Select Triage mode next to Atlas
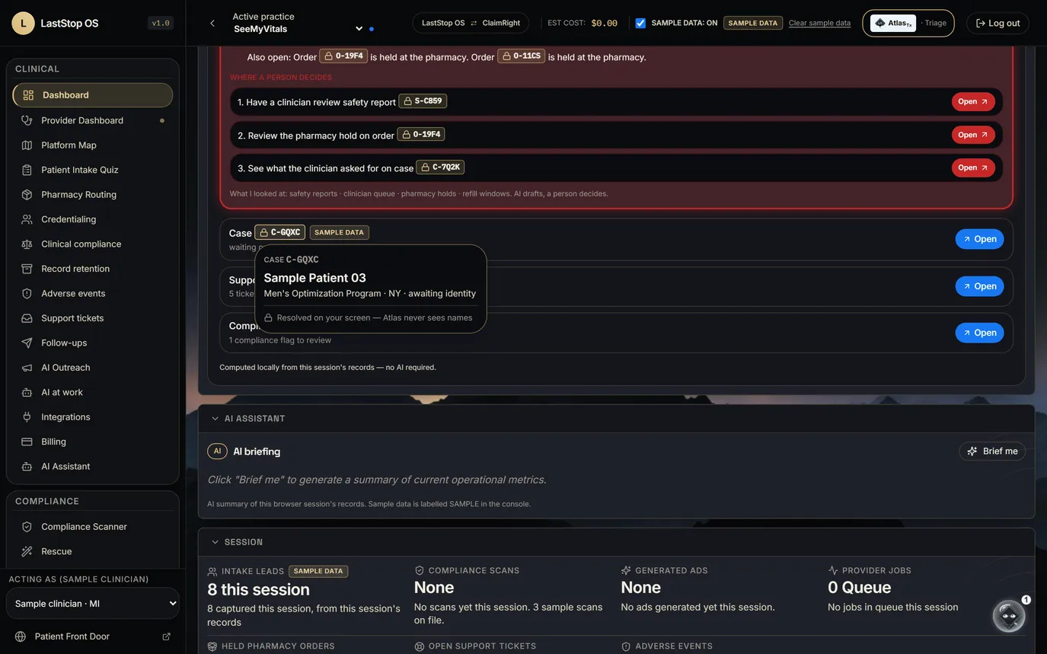Screen dimensions: 1047x654 pyautogui.click(x=934, y=23)
